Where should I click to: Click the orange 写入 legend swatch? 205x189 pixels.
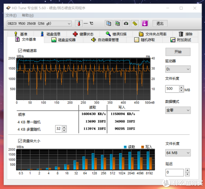[142, 147]
